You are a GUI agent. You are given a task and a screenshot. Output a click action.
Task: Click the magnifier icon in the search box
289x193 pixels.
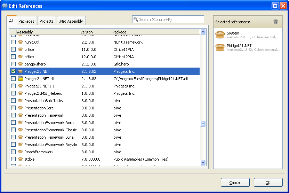point(136,20)
